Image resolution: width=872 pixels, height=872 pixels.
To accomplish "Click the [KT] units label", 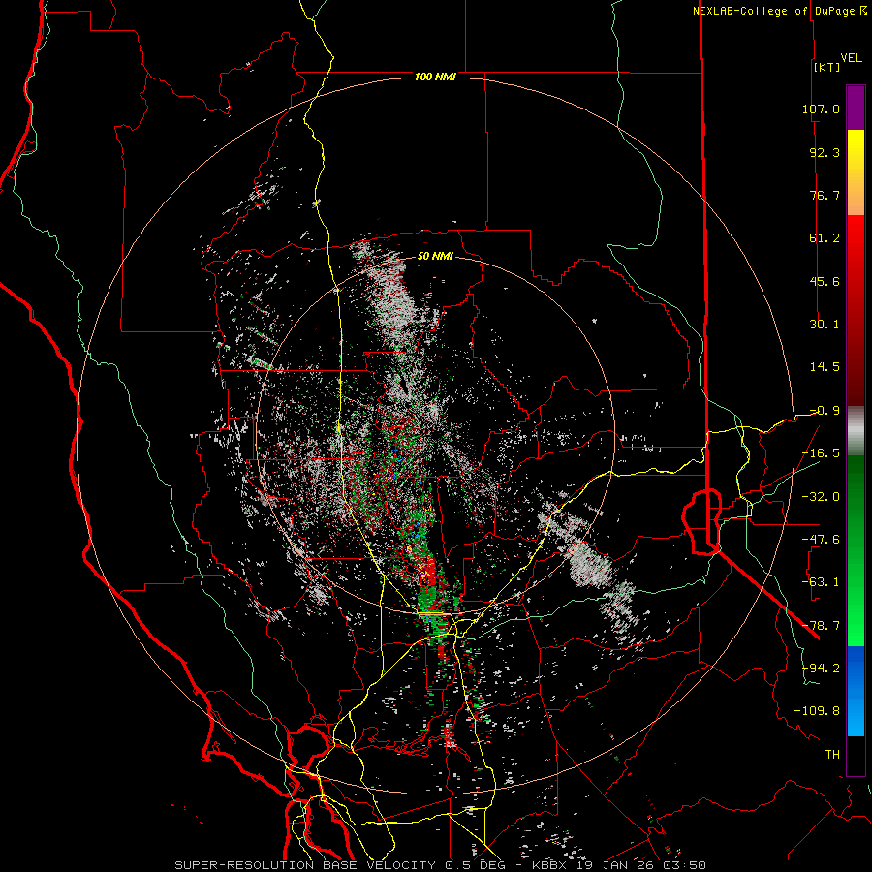I will pyautogui.click(x=826, y=67).
